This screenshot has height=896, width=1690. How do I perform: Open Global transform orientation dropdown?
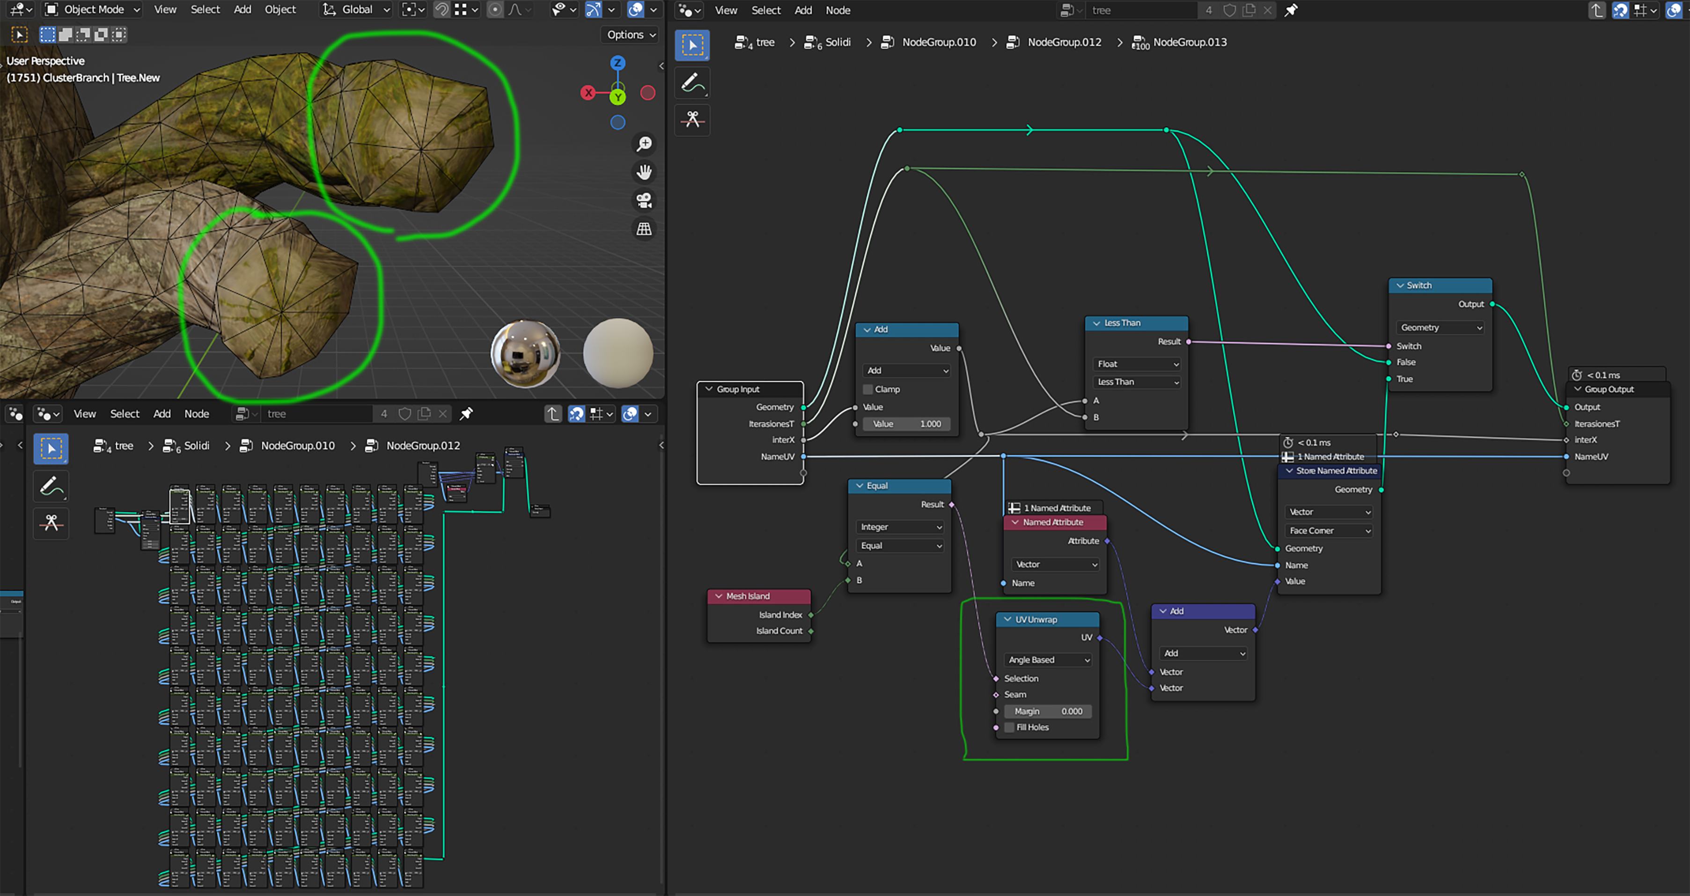click(x=357, y=9)
